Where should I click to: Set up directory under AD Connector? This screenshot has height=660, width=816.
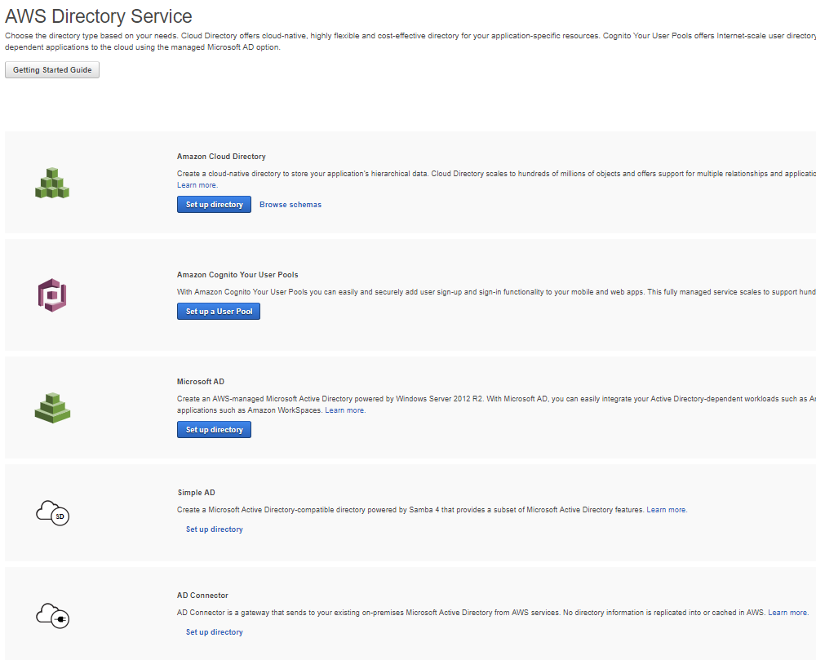[x=214, y=632]
